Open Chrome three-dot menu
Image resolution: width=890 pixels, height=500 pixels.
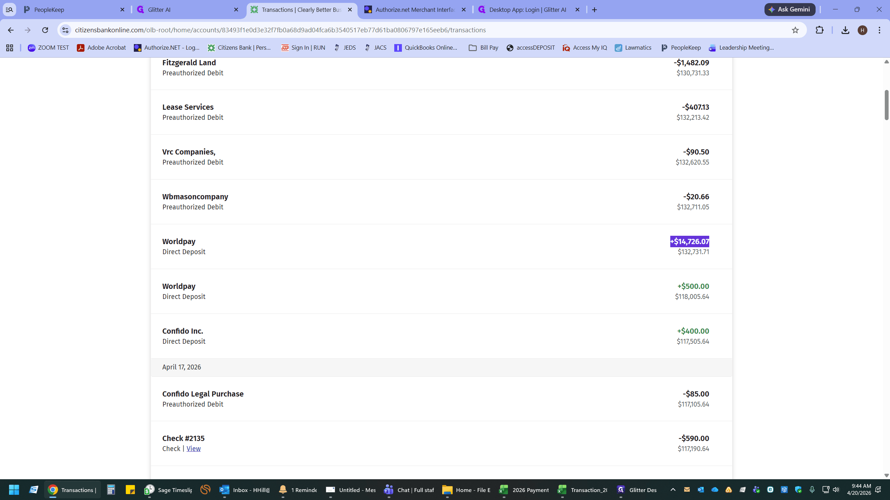[x=880, y=30]
